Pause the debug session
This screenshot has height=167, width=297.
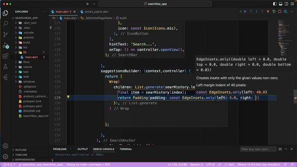pyautogui.click(x=245, y=12)
